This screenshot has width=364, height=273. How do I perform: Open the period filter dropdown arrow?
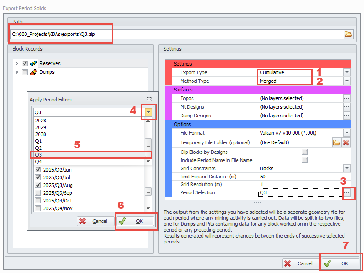point(148,112)
